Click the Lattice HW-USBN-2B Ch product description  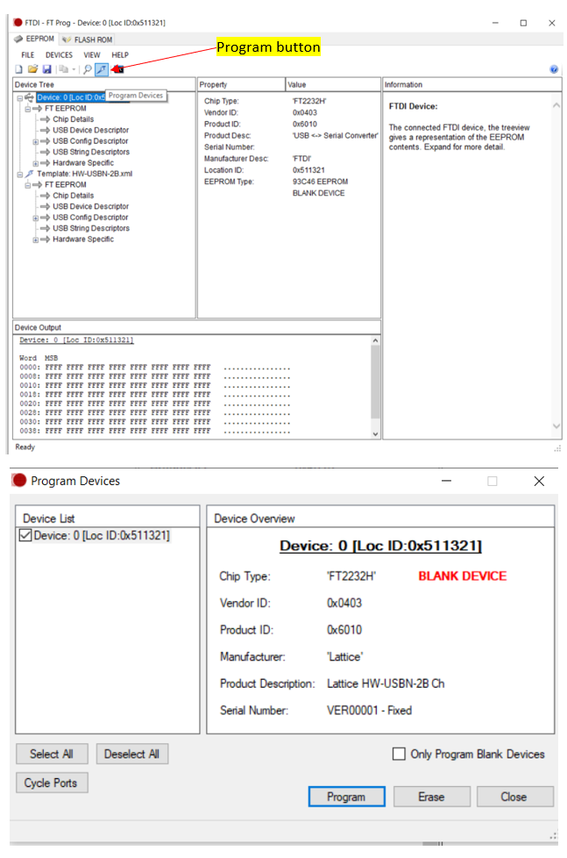point(386,683)
